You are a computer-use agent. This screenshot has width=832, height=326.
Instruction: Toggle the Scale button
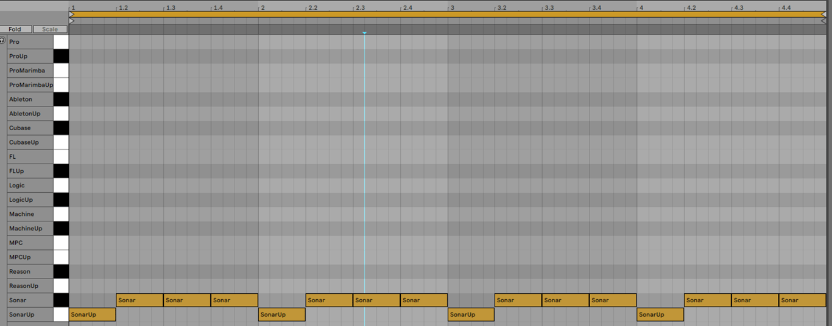pyautogui.click(x=50, y=29)
